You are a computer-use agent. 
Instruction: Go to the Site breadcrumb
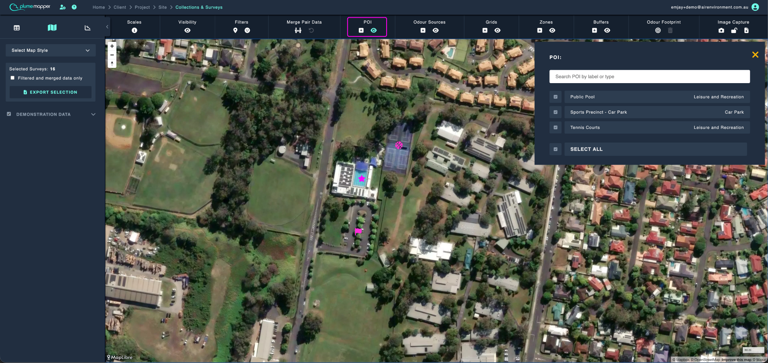[x=163, y=7]
